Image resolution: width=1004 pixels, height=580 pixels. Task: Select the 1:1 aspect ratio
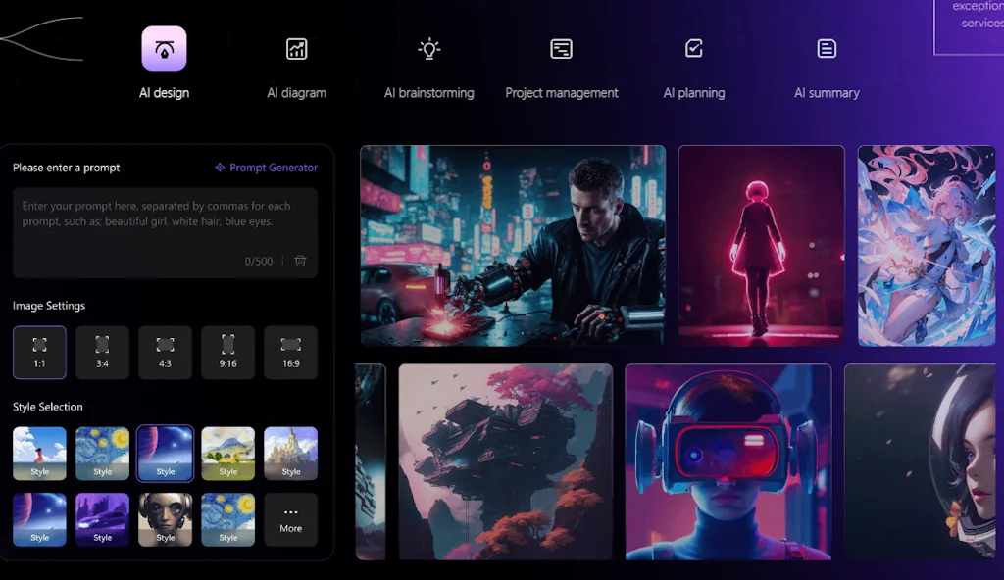(x=39, y=353)
